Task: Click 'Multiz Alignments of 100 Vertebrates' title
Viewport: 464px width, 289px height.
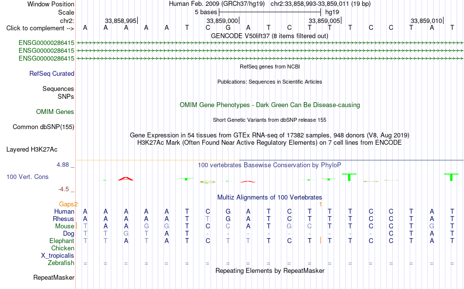Action: 270,198
